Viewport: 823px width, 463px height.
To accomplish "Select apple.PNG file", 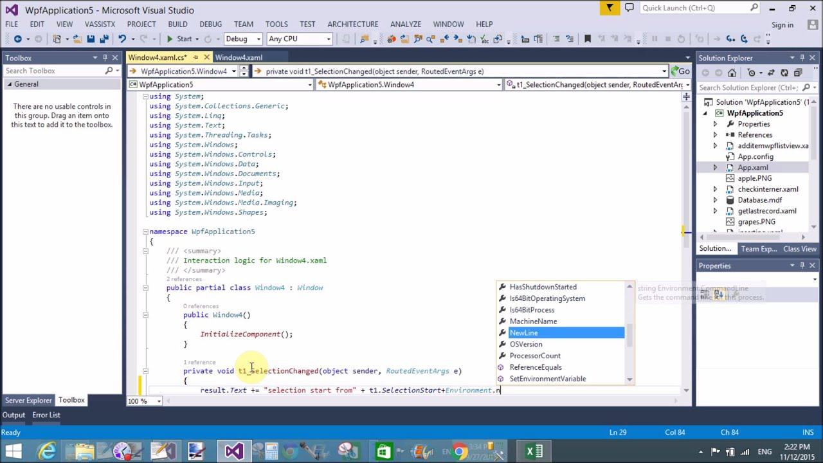I will click(x=754, y=178).
